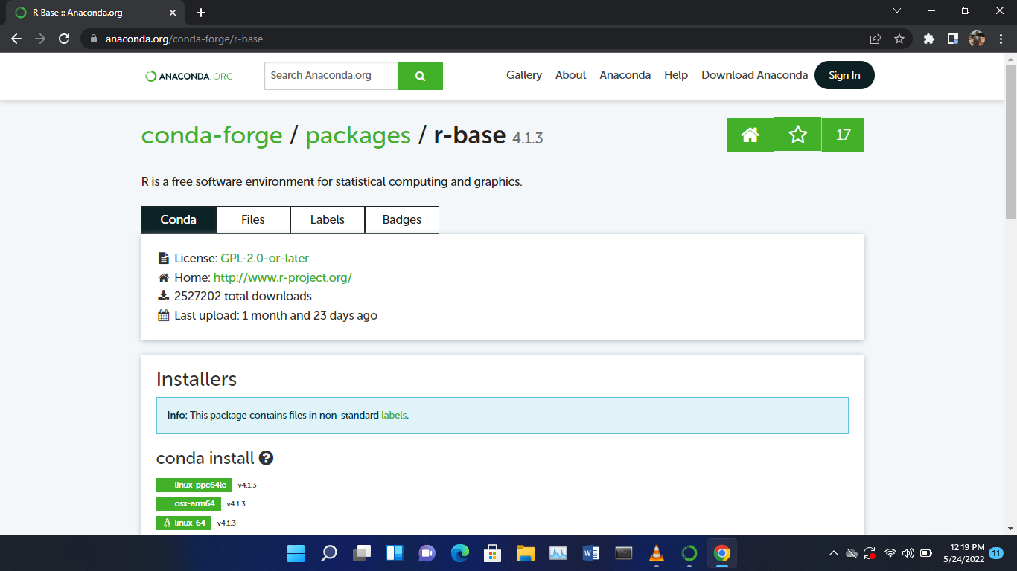
Task: Show hidden system tray icons
Action: pos(834,553)
